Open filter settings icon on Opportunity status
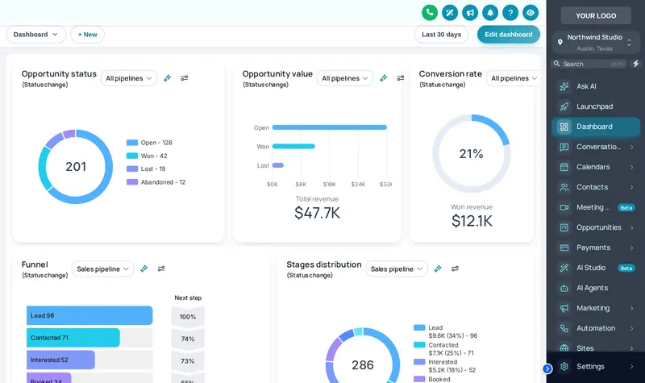Image resolution: width=645 pixels, height=383 pixels. click(x=185, y=78)
